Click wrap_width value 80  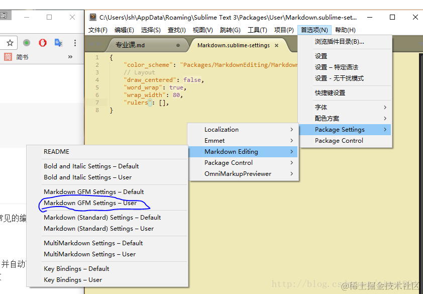coord(176,95)
